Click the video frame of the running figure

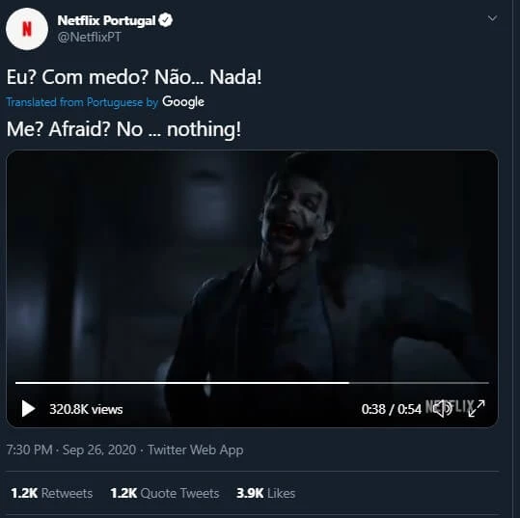(x=252, y=265)
